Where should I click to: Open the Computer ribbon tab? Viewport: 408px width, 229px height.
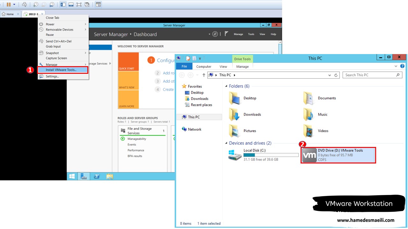click(x=204, y=66)
